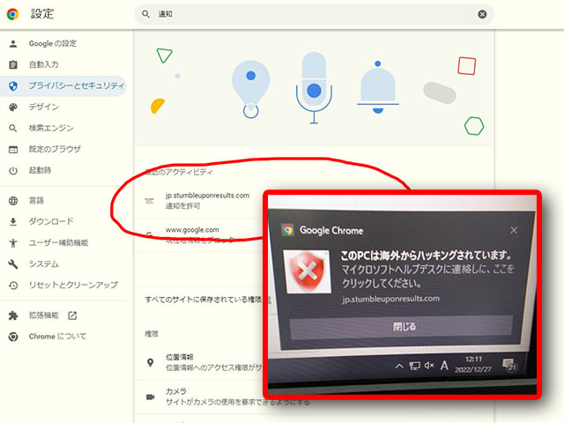
Task: Select プライバシーとセキュリティ in the sidebar
Action: point(63,85)
